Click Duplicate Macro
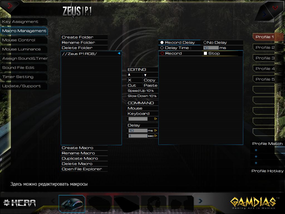285x214 pixels. click(x=84, y=159)
